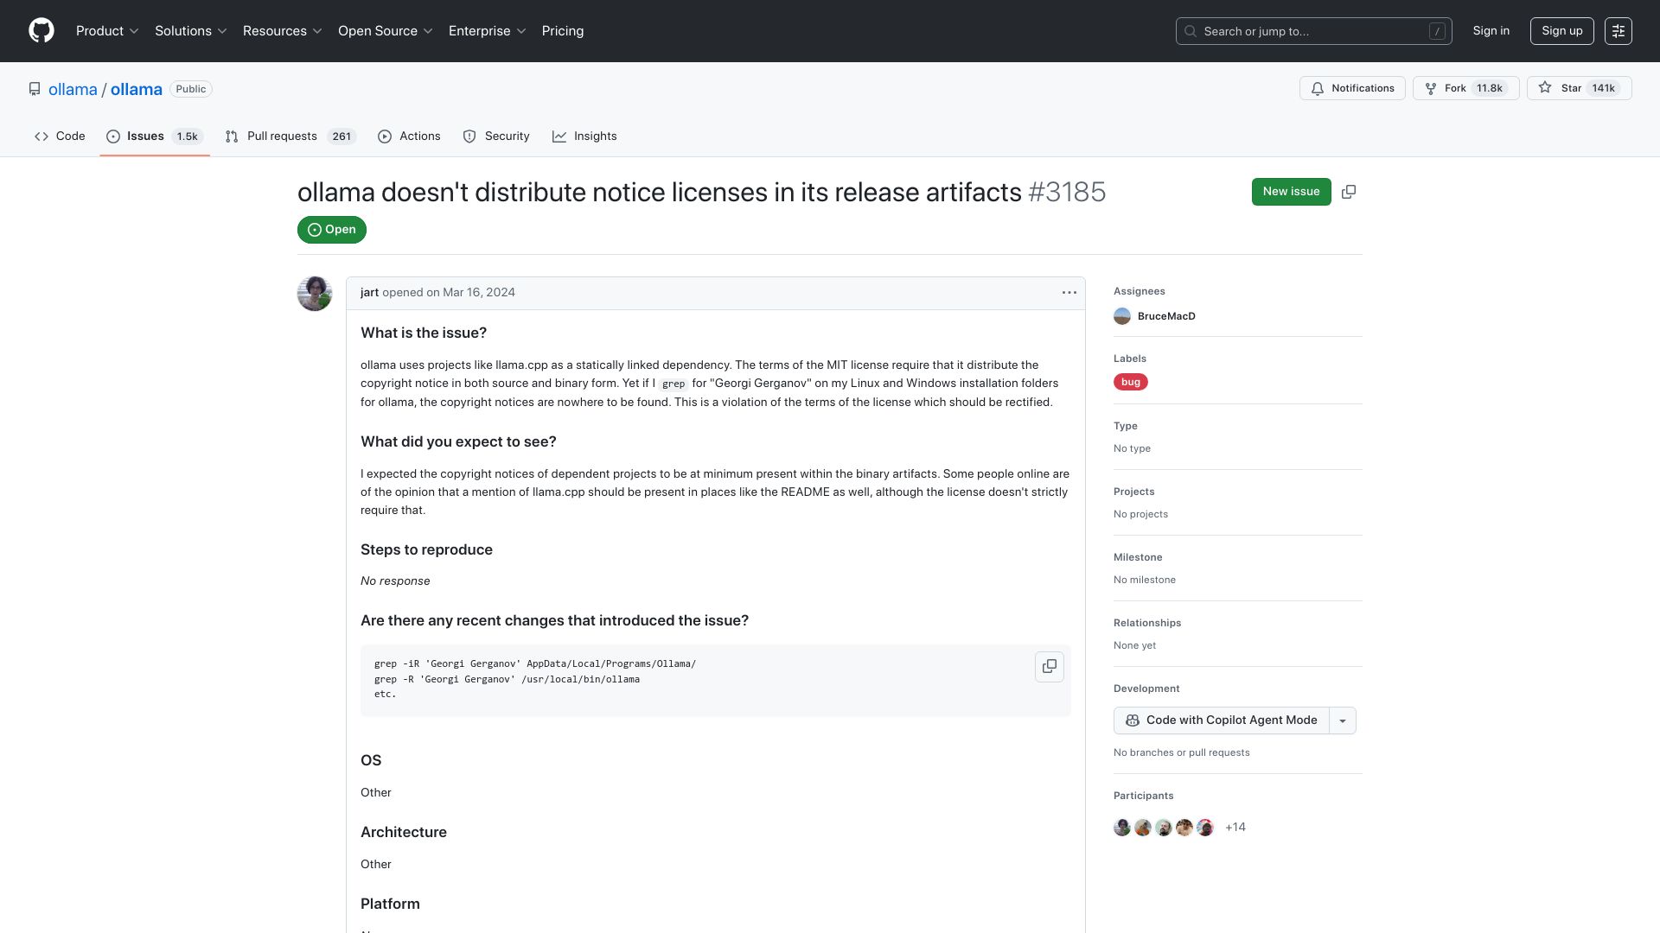The width and height of the screenshot is (1660, 933).
Task: Open the issue three-dots options menu
Action: (x=1069, y=293)
